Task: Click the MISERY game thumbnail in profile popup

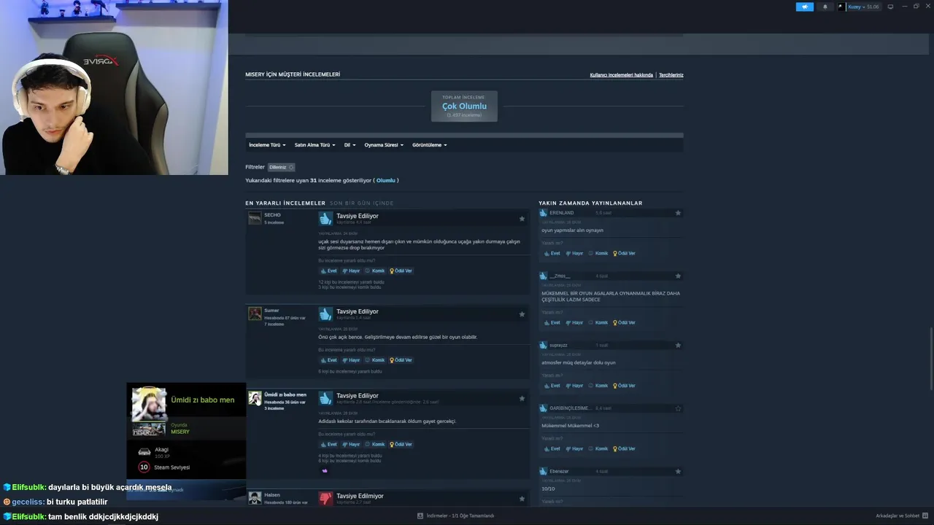Action: [149, 429]
